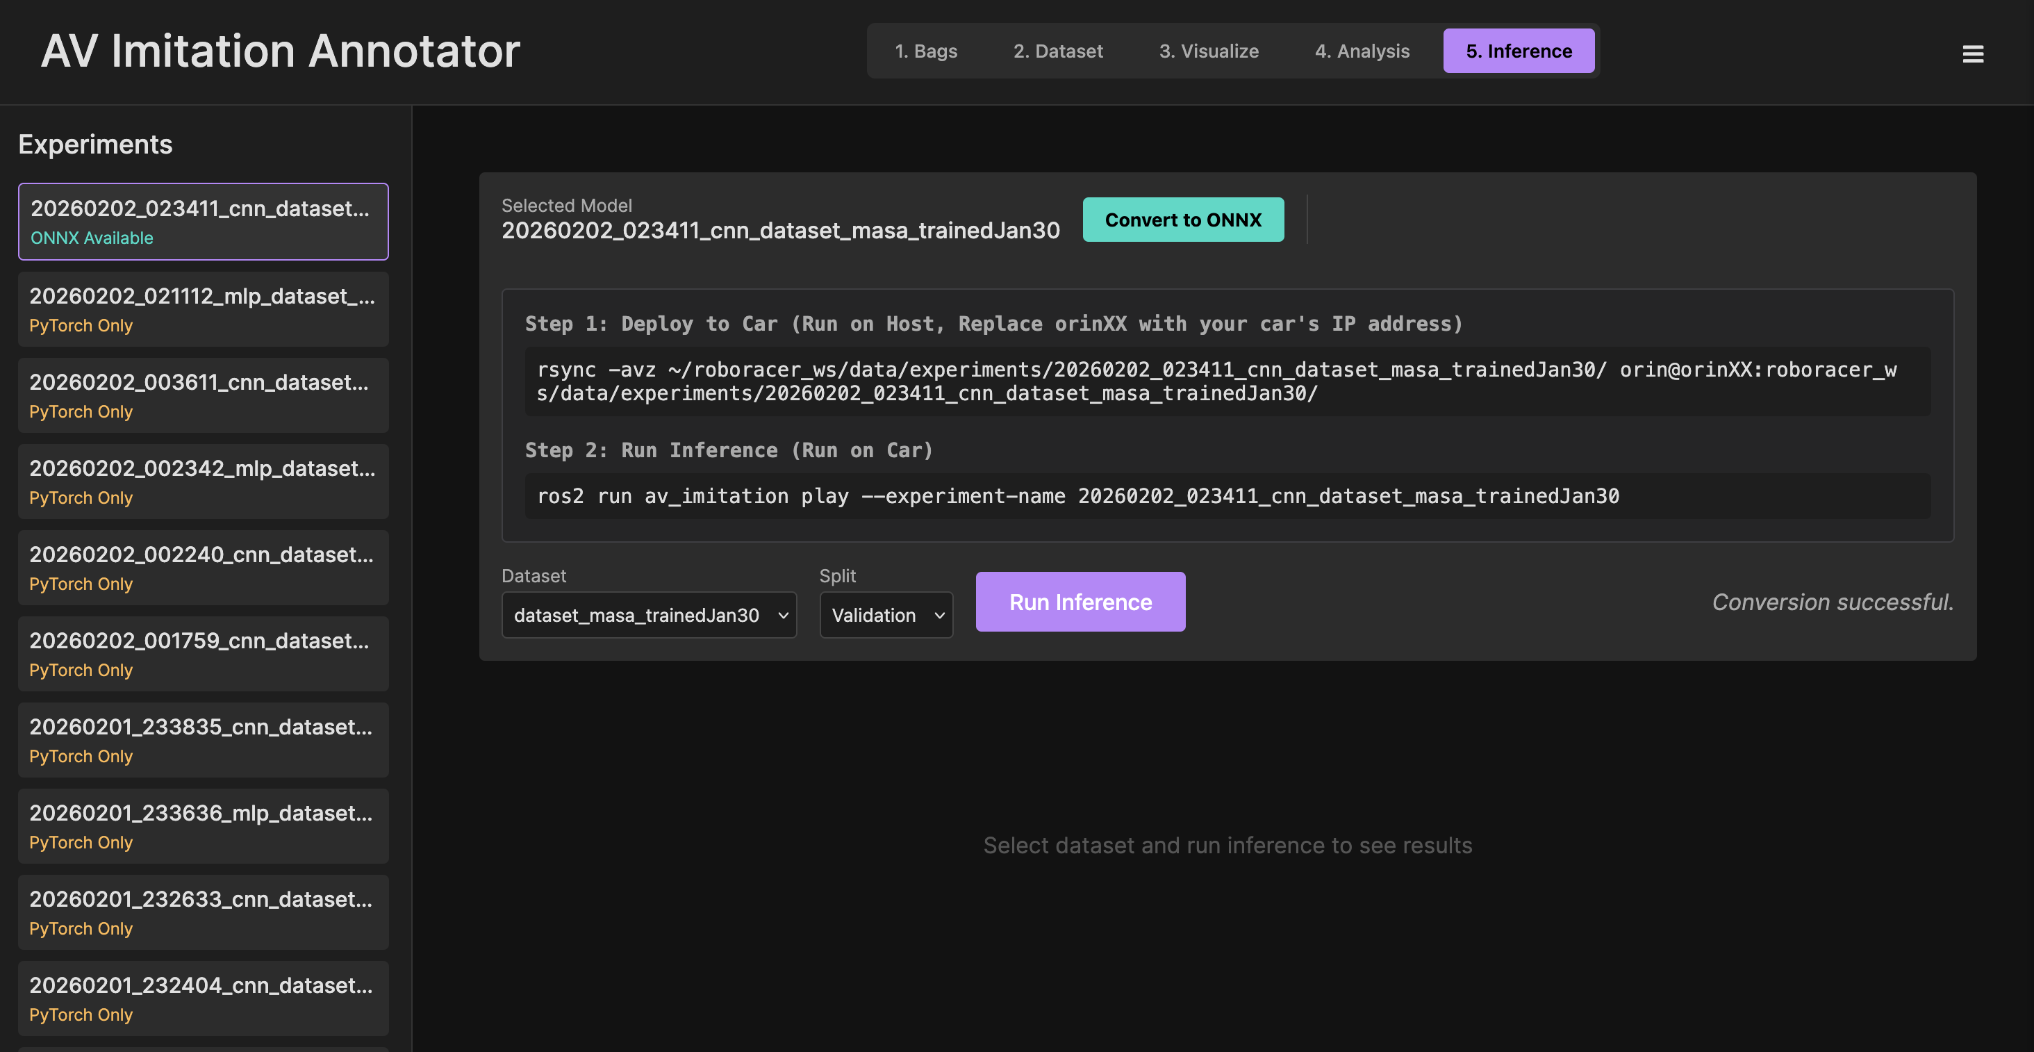The height and width of the screenshot is (1052, 2034).
Task: Expand the Dataset dropdown
Action: [x=648, y=615]
